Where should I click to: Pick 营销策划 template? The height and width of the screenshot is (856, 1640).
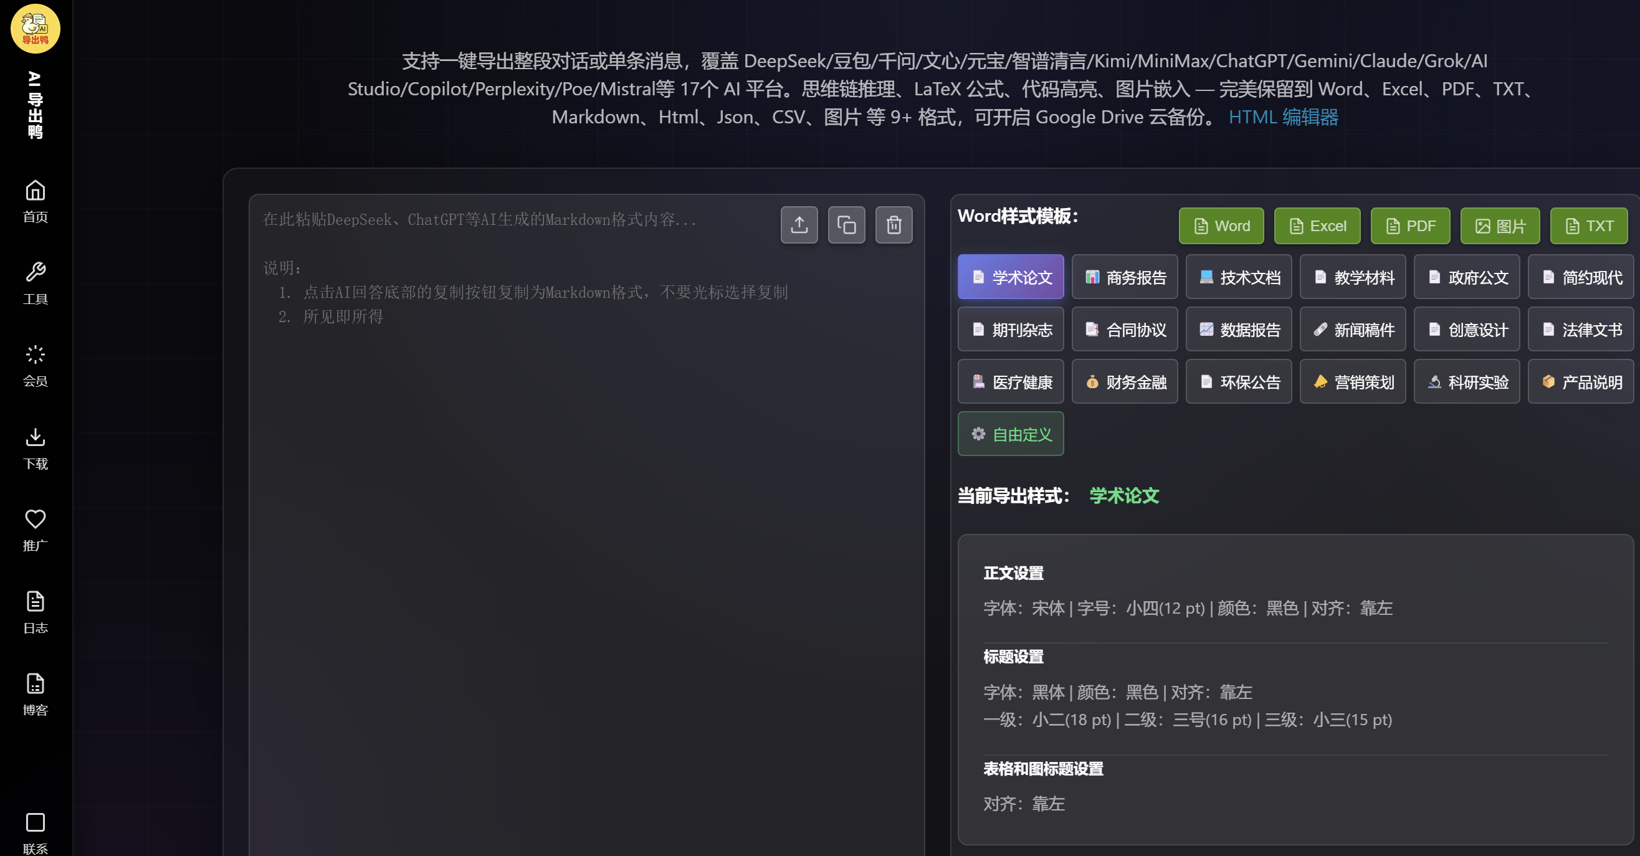[x=1352, y=381]
